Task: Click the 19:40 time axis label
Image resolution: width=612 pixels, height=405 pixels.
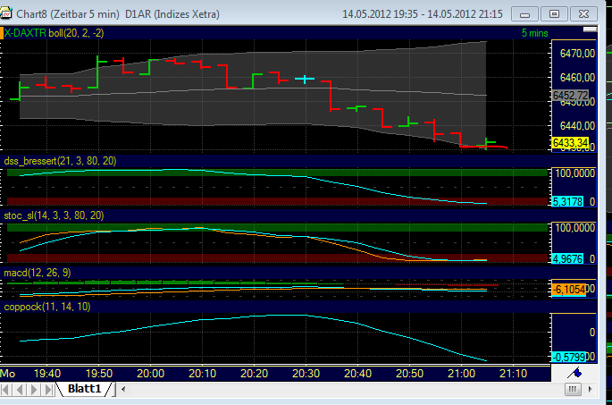Action: [x=47, y=374]
